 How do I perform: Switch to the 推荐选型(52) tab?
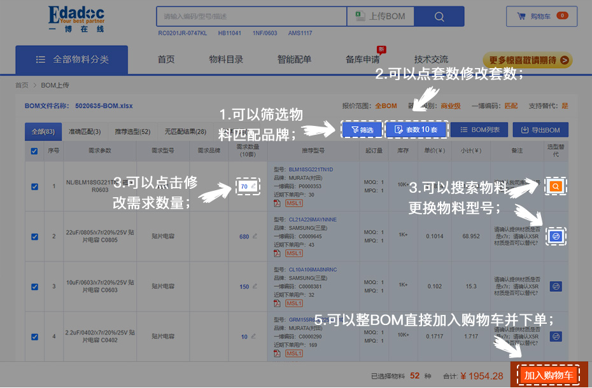point(132,132)
